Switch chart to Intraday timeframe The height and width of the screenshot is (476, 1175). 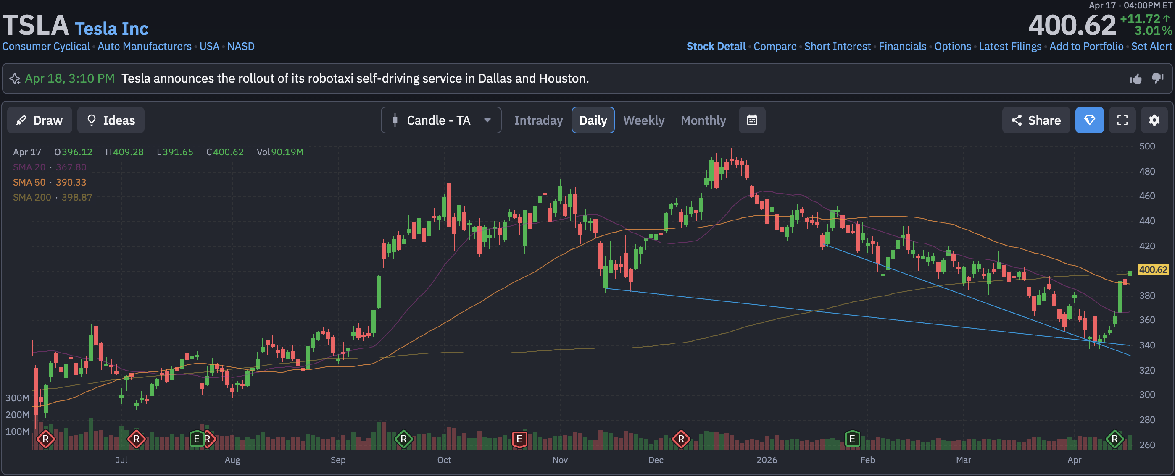(x=538, y=120)
